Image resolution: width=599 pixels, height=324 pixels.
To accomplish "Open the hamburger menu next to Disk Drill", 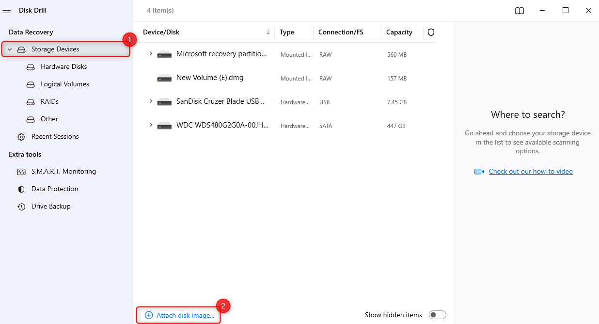I will click(x=7, y=10).
